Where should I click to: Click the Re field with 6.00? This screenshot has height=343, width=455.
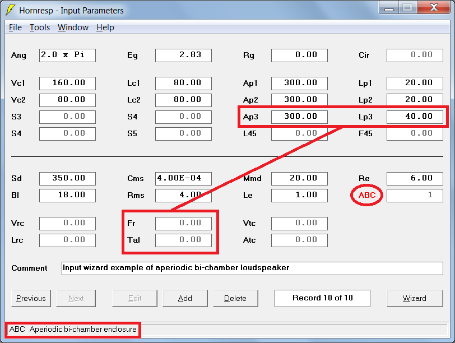click(x=415, y=178)
